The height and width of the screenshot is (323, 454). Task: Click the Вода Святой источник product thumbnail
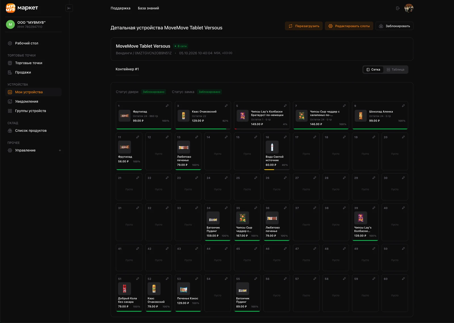(272, 147)
